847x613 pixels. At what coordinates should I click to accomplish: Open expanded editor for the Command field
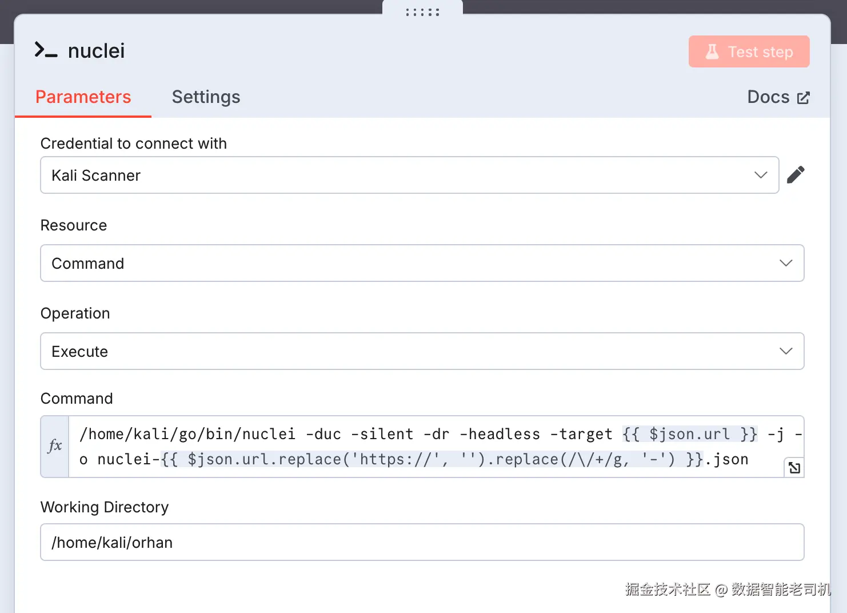click(794, 468)
